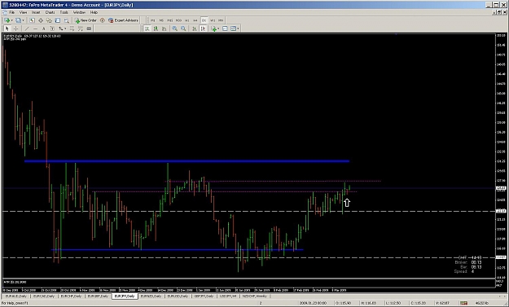Click the connection status bars icon

[x=463, y=303]
